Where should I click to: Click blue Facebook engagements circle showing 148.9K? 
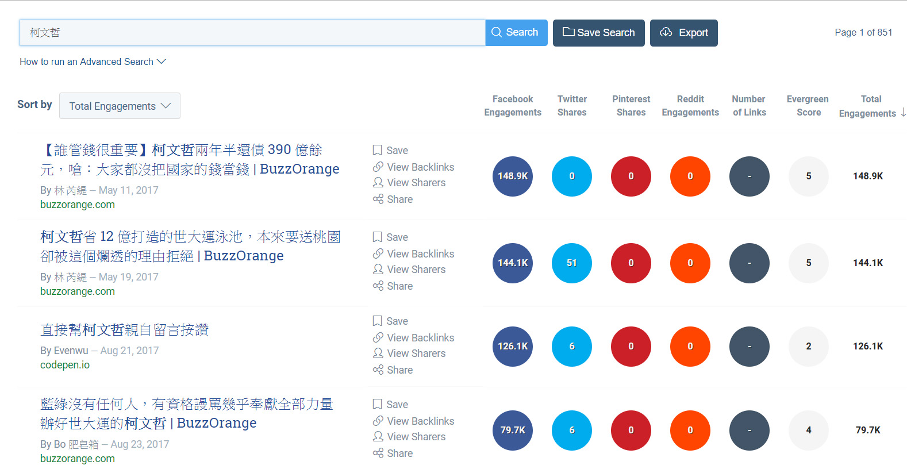513,176
